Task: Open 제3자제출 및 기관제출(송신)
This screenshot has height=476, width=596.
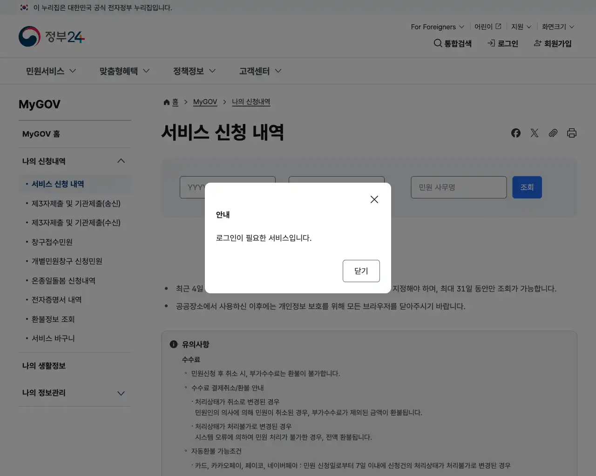Action: [x=76, y=204]
